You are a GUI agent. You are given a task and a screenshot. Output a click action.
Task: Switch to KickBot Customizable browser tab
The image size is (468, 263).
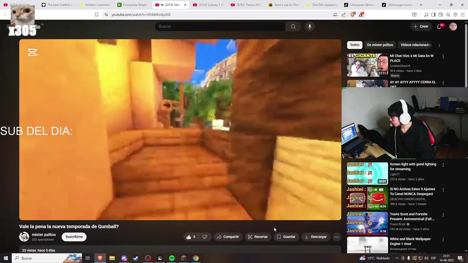(95, 5)
